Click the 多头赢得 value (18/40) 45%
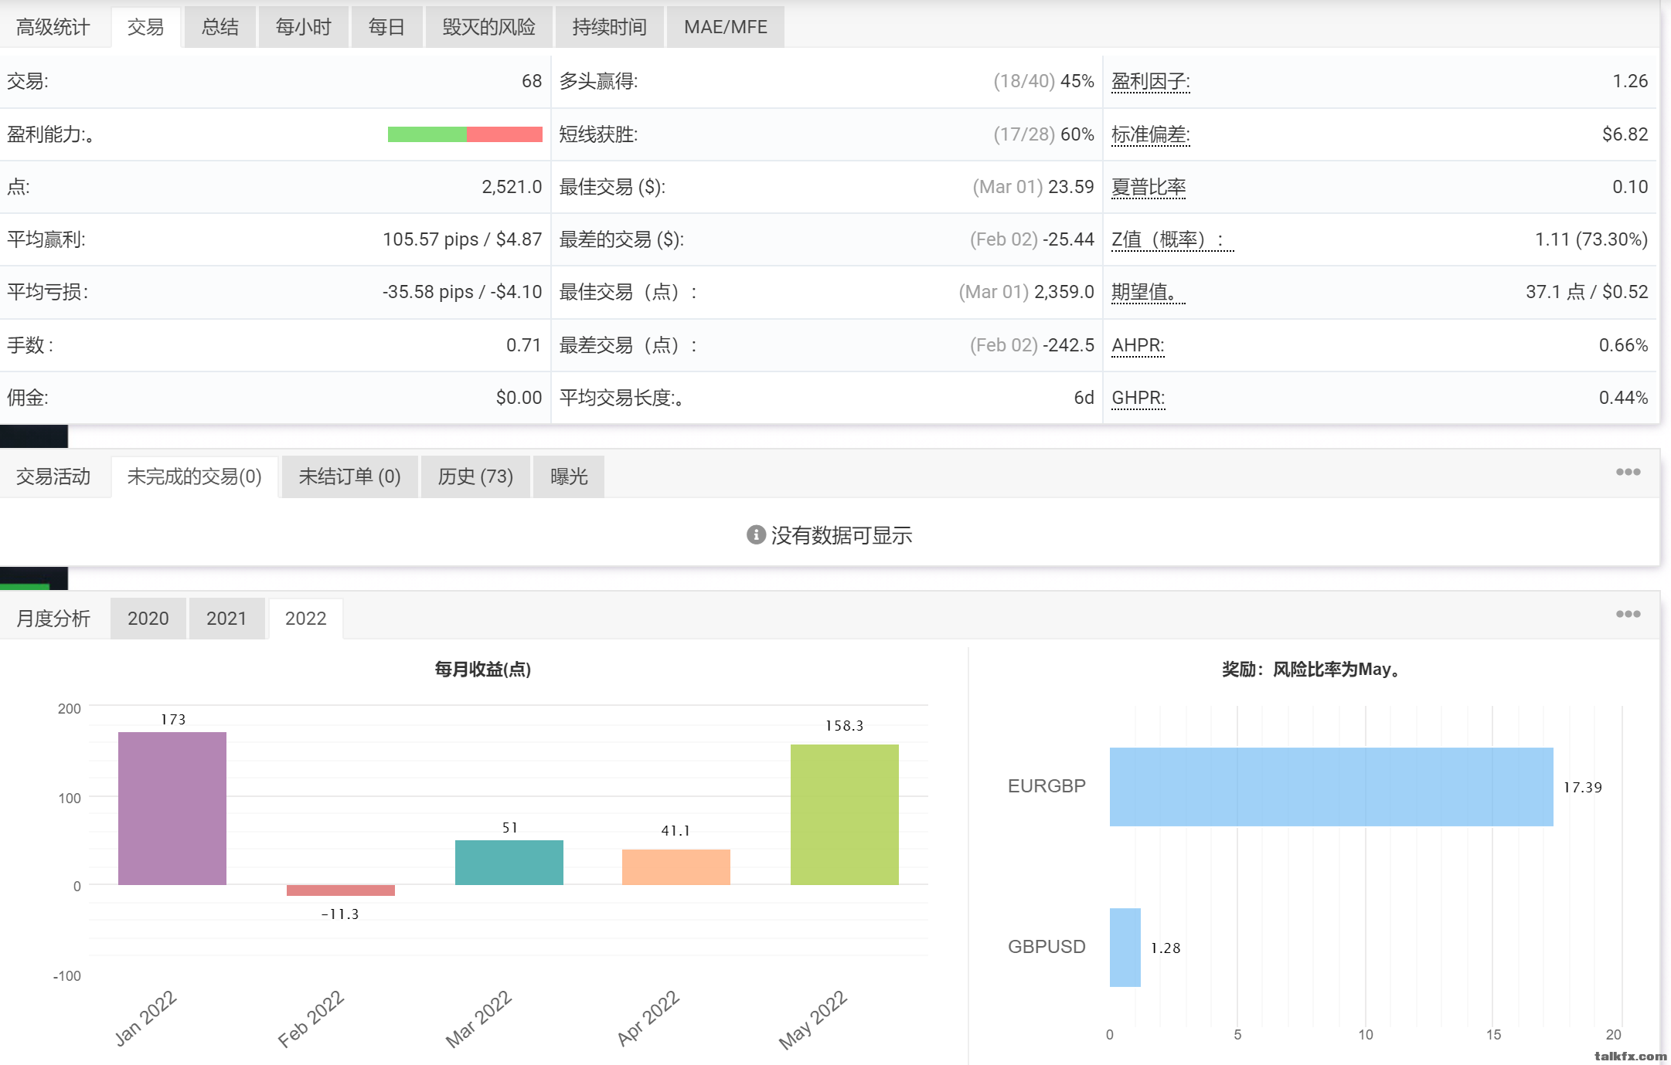Screen dimensions: 1671x1065 pos(1043,81)
